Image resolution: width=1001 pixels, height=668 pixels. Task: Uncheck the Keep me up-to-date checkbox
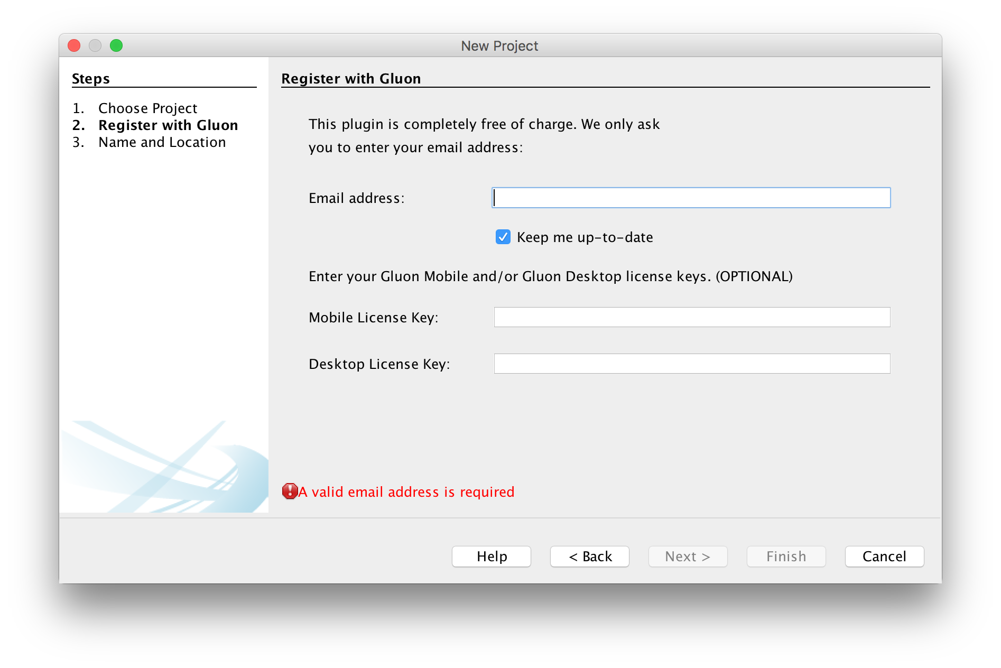point(503,237)
